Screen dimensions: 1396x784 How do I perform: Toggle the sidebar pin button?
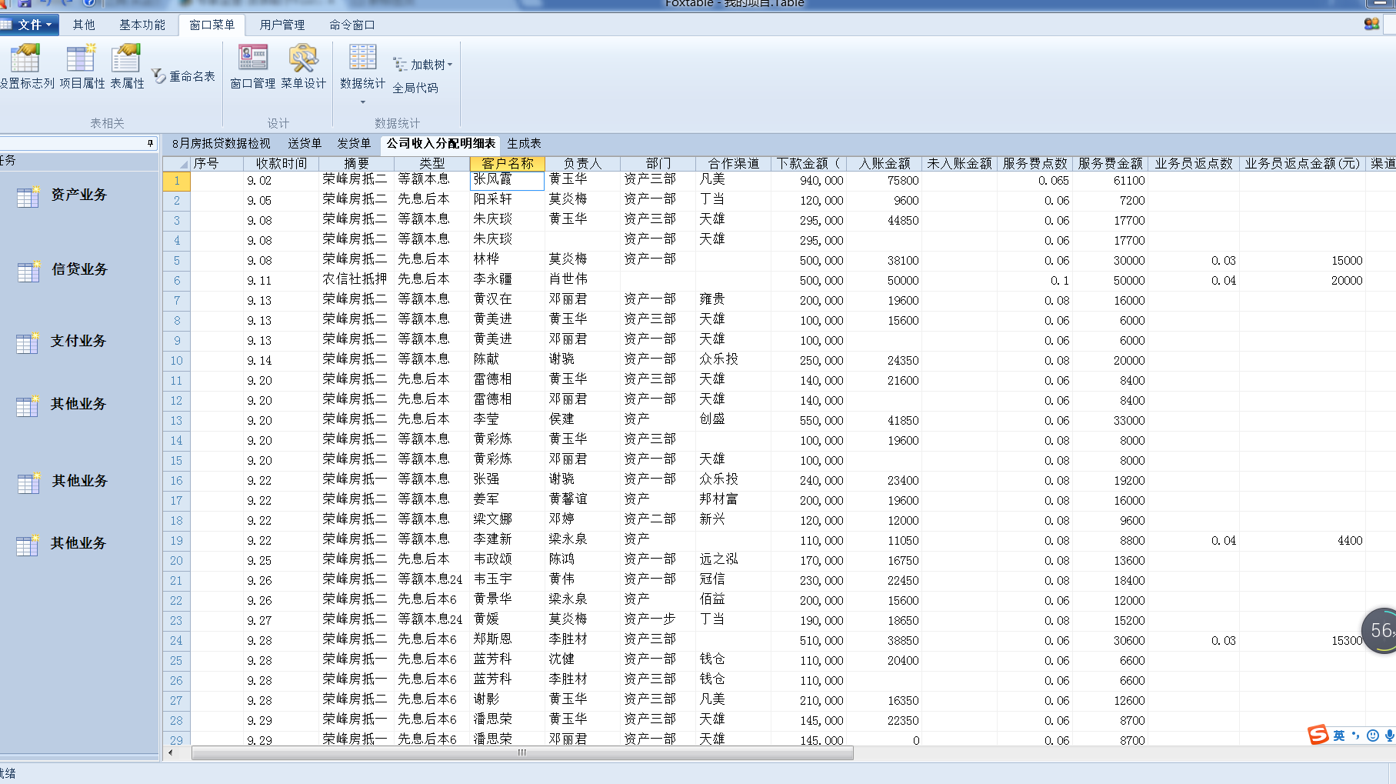pyautogui.click(x=150, y=144)
